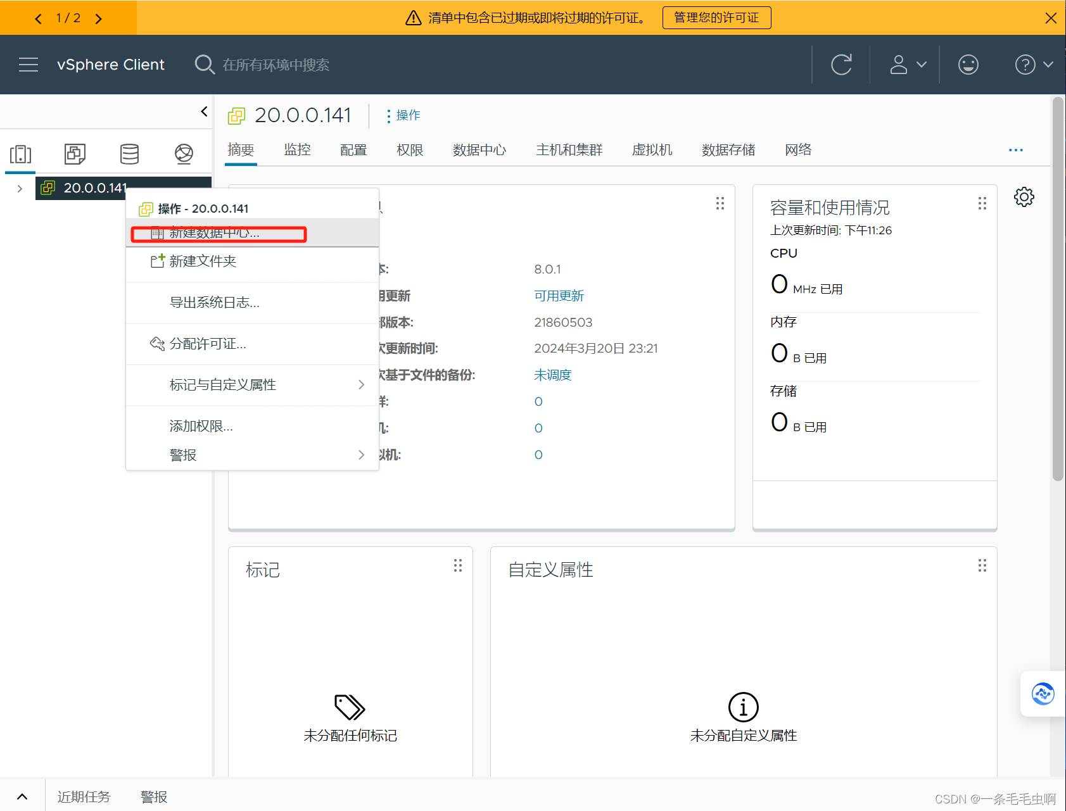This screenshot has height=811, width=1066.
Task: Switch to the 监控 tab
Action: (297, 150)
